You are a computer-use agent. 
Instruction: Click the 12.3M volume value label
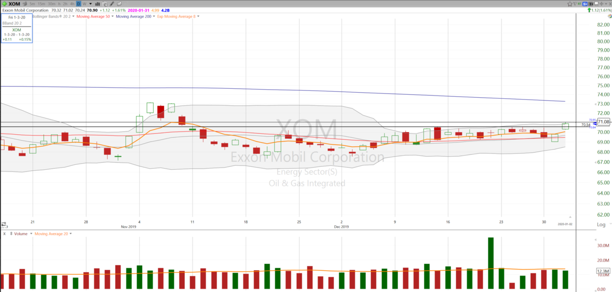click(x=603, y=271)
